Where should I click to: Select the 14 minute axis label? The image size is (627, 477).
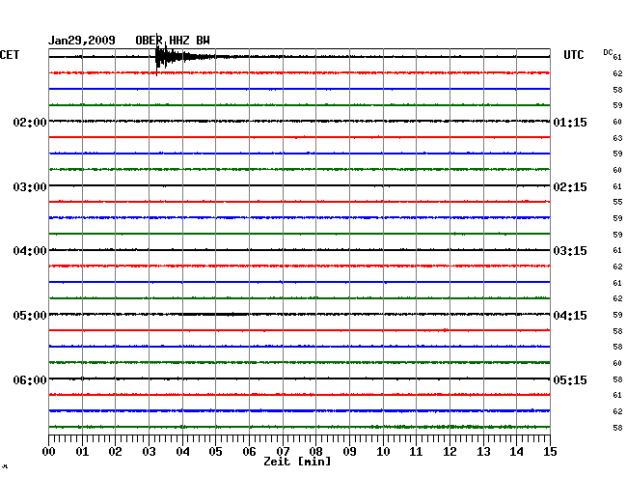click(516, 452)
